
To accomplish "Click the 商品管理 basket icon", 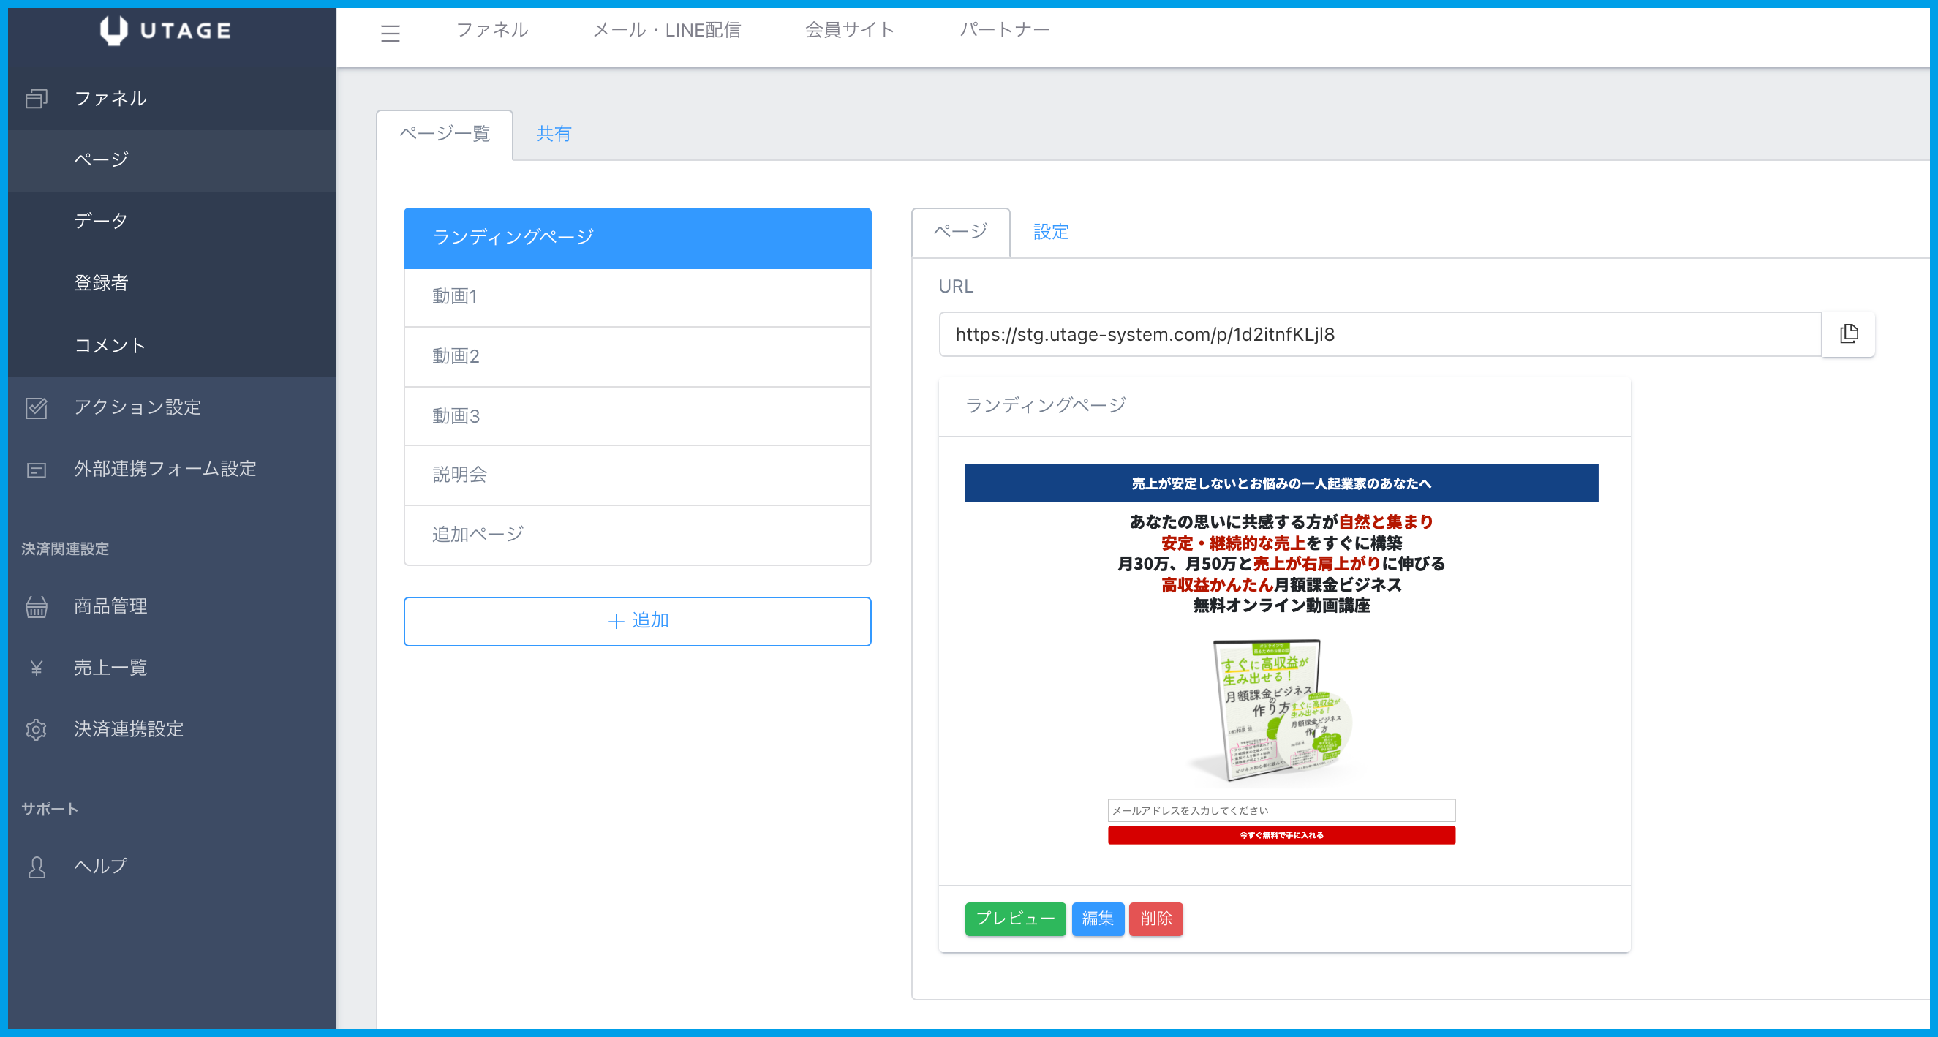I will pyautogui.click(x=36, y=606).
